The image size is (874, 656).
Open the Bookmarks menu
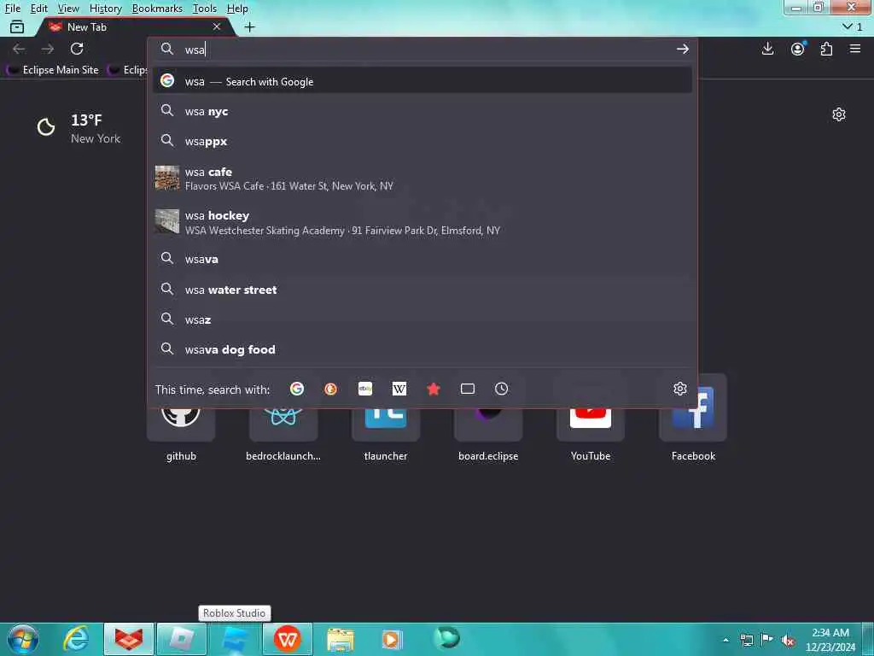point(157,9)
